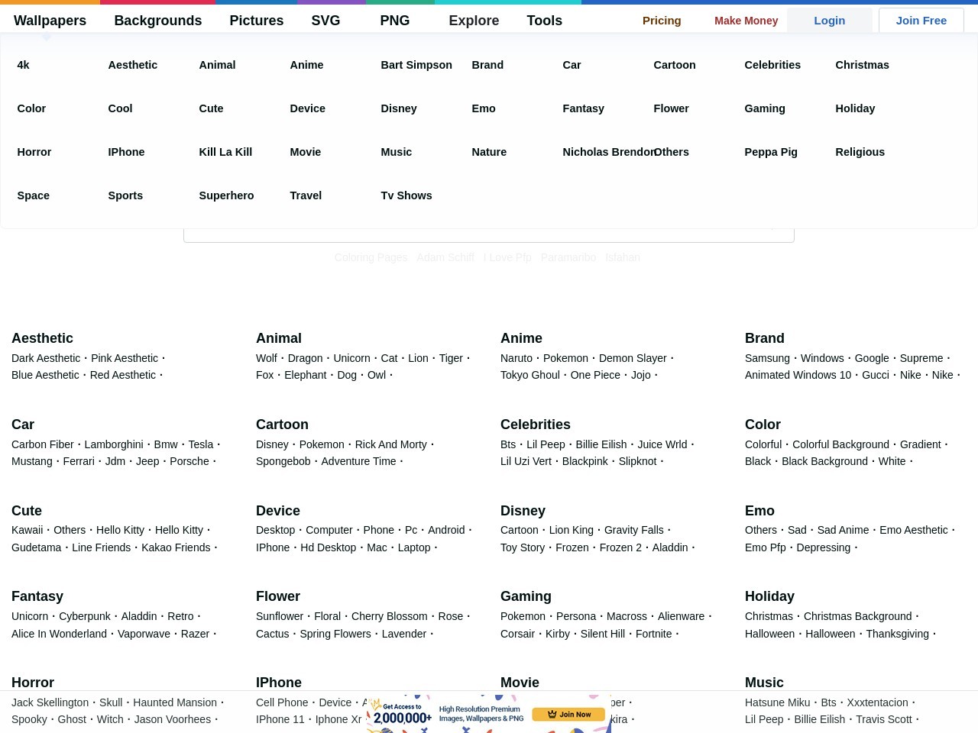978x733 pixels.
Task: Open the Anime section heading
Action: (x=521, y=338)
